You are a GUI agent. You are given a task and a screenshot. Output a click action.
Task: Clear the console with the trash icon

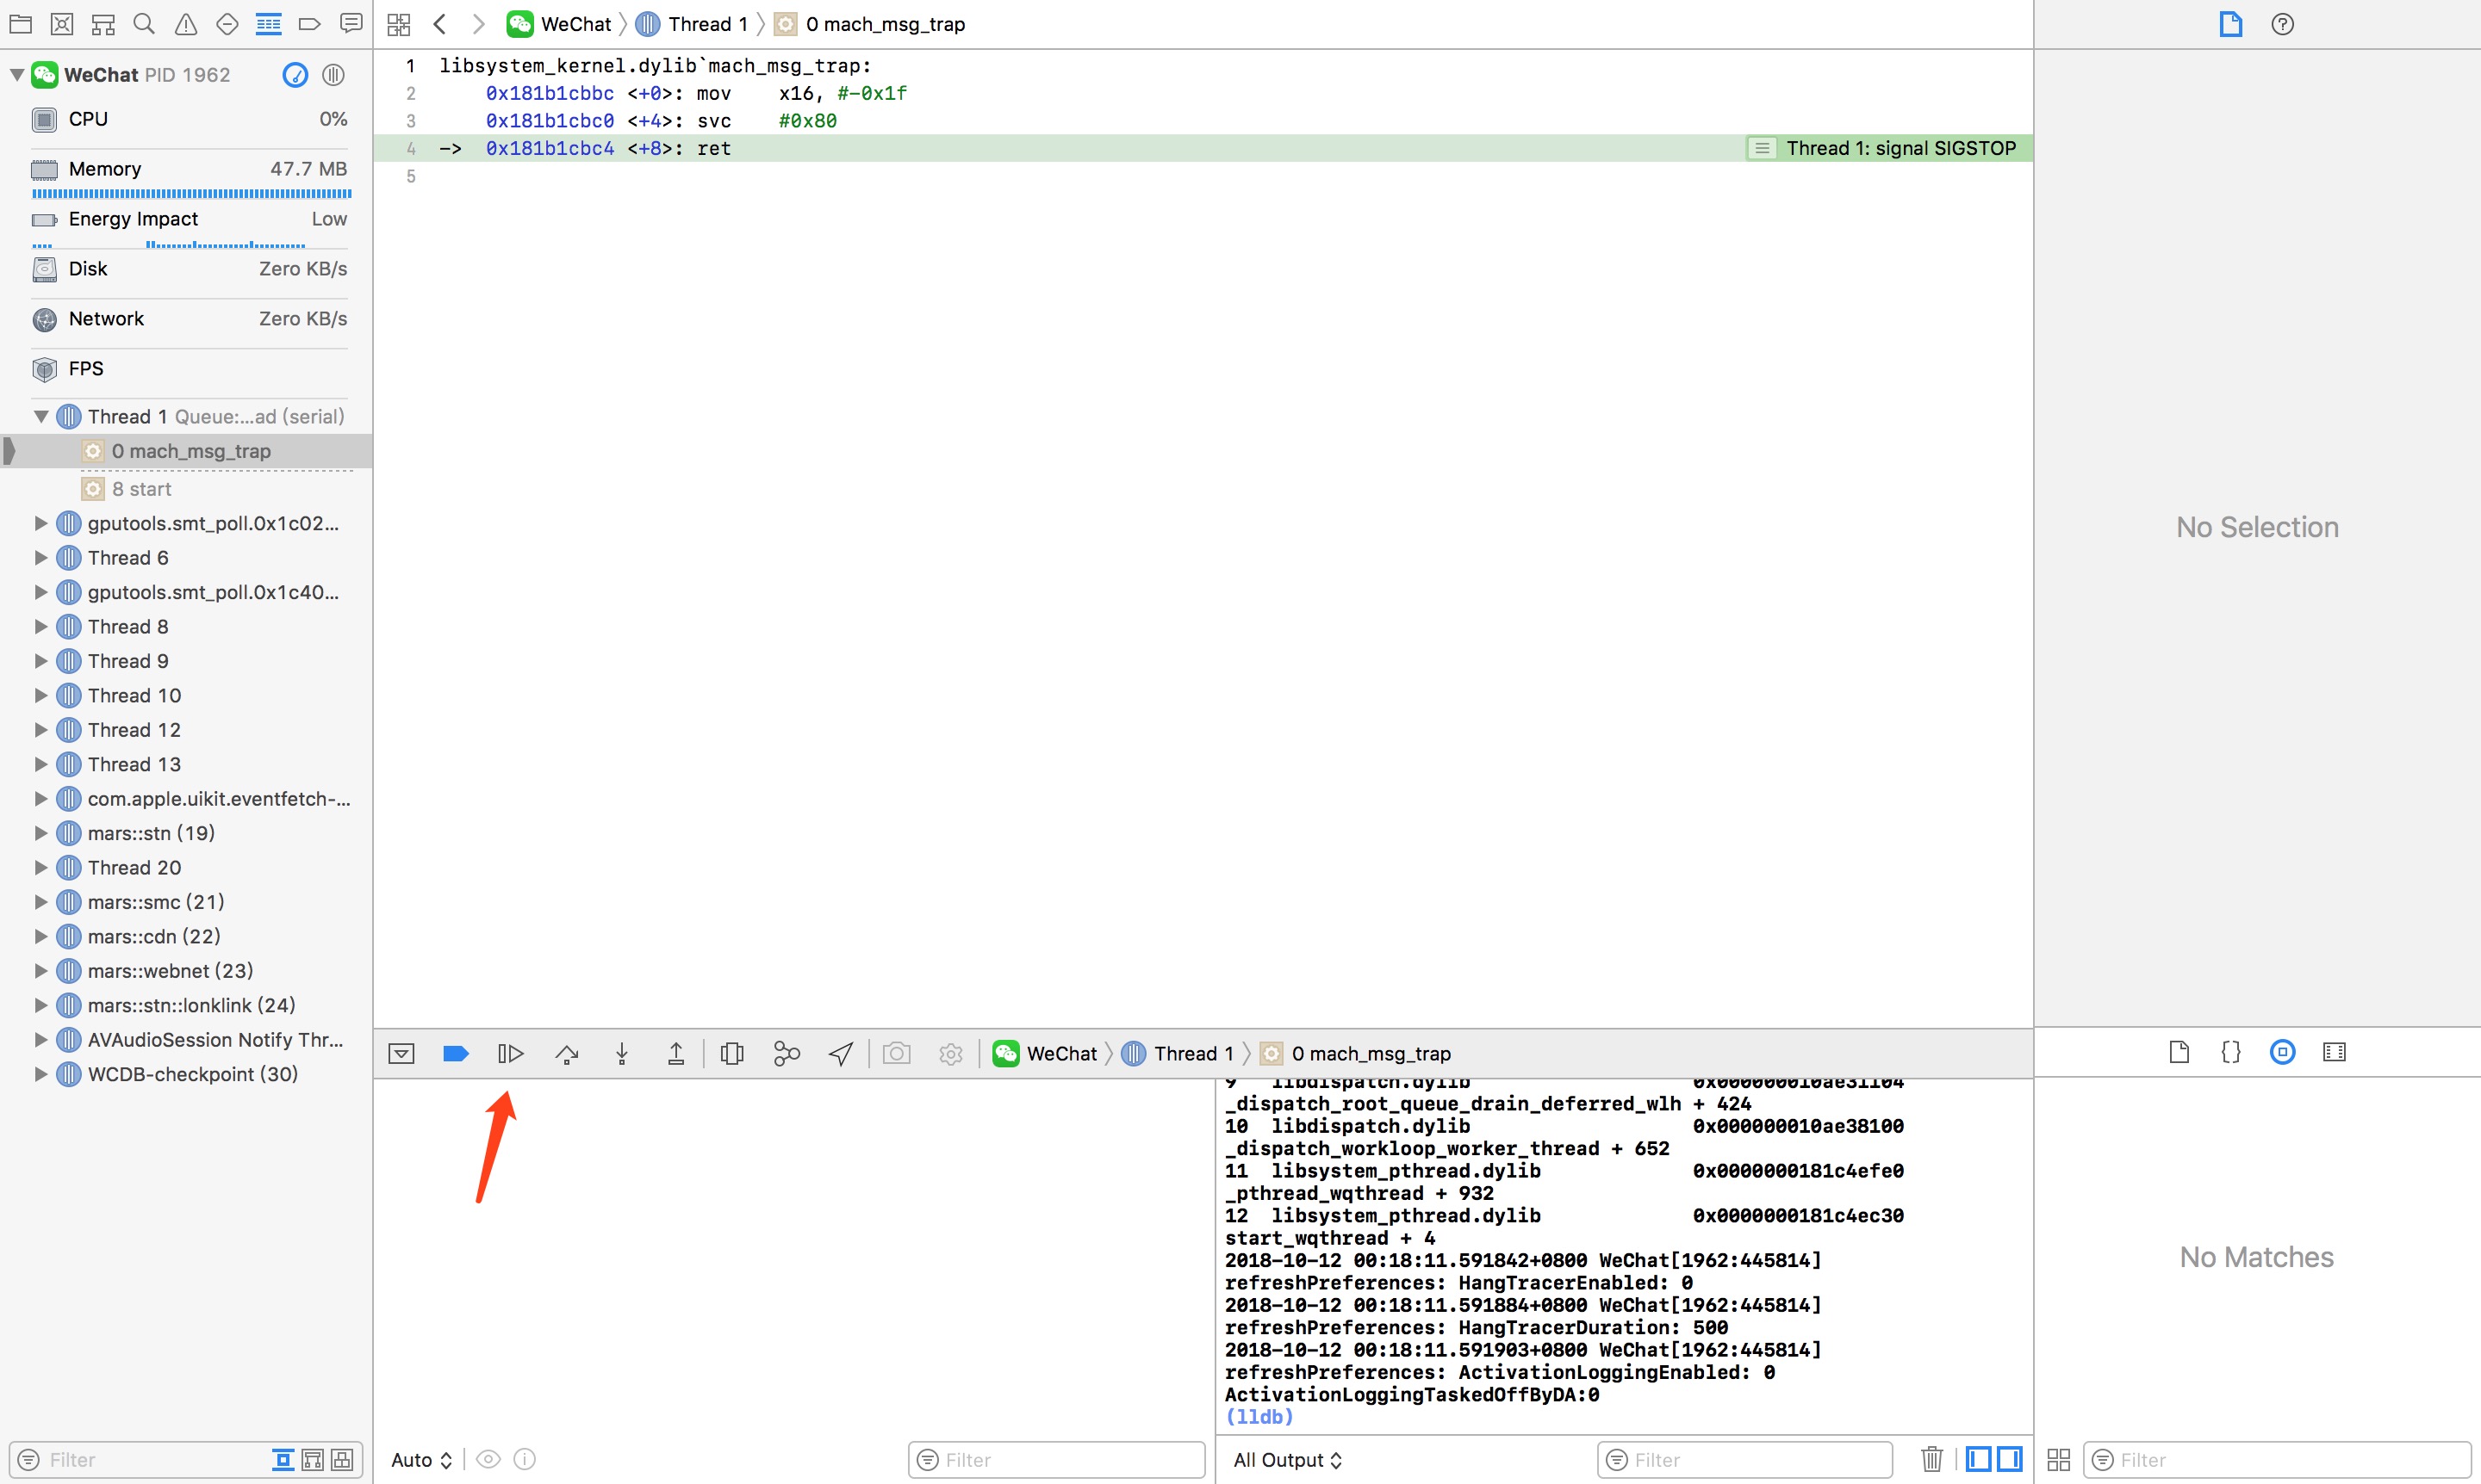tap(1931, 1460)
